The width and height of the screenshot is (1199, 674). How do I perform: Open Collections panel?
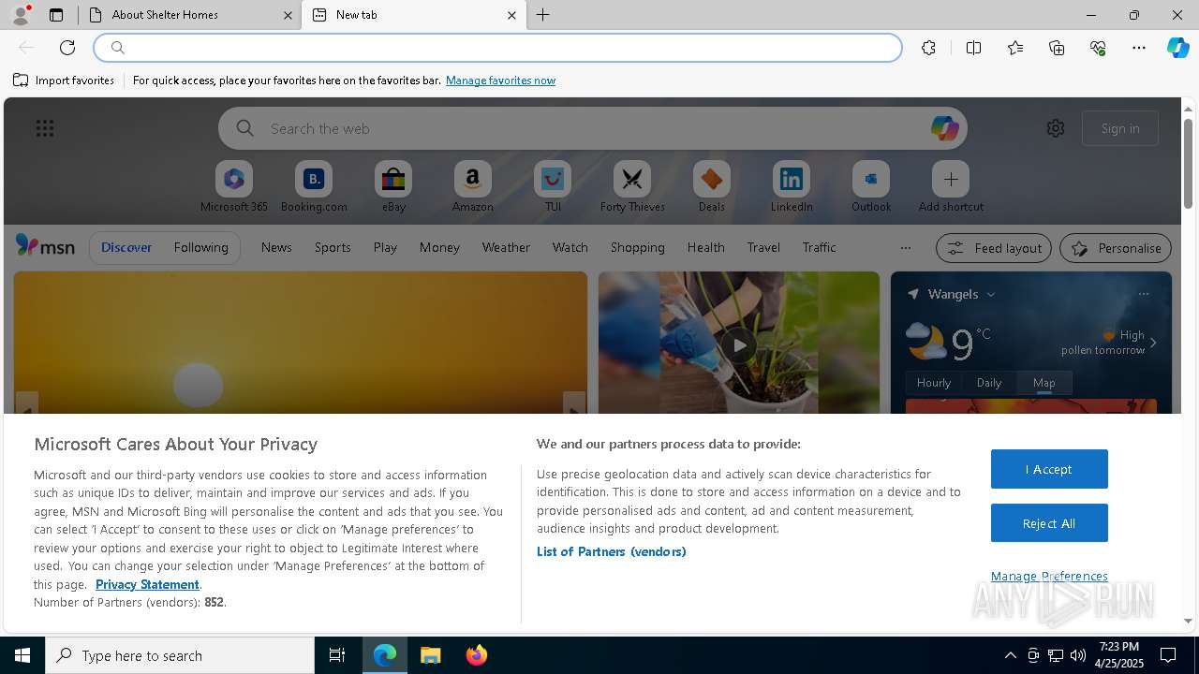(1057, 48)
